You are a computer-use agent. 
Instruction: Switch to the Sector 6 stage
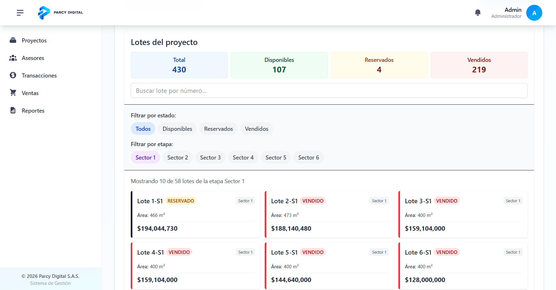[308, 157]
